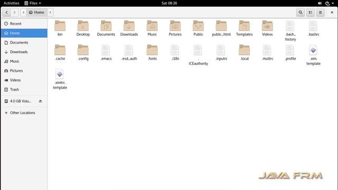The image size is (338, 190).
Task: Select Documents in the sidebar
Action: point(24,42)
